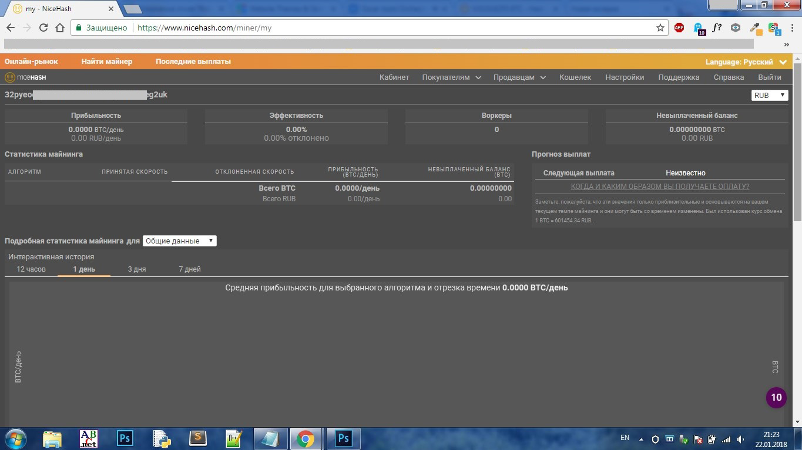Open the colorful S extension with the 1 badge
The height and width of the screenshot is (450, 802).
[x=773, y=28]
